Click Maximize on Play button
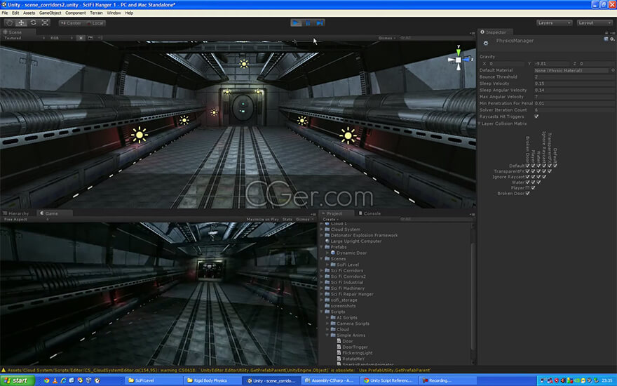The image size is (617, 386). pos(262,220)
